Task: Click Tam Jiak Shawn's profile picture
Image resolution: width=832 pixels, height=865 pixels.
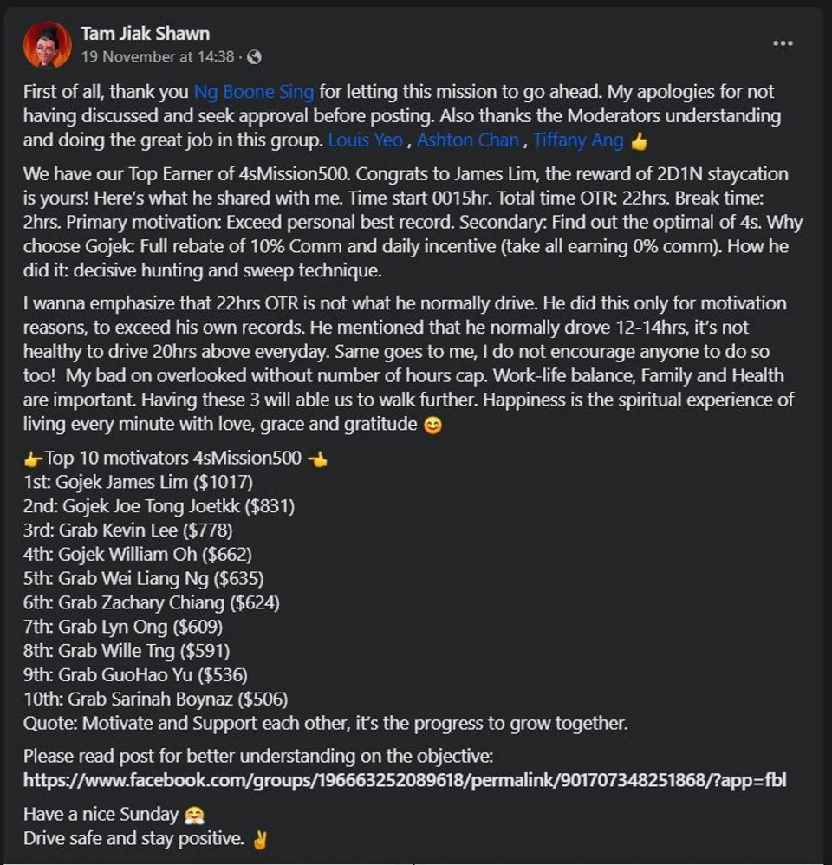Action: (x=48, y=45)
